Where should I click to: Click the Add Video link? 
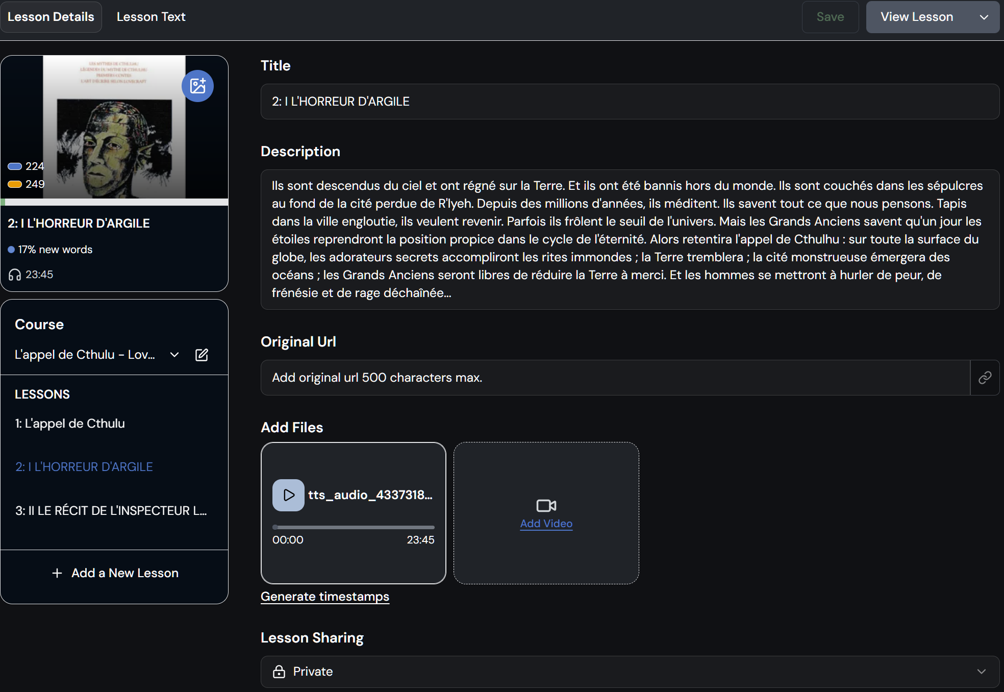pos(546,524)
